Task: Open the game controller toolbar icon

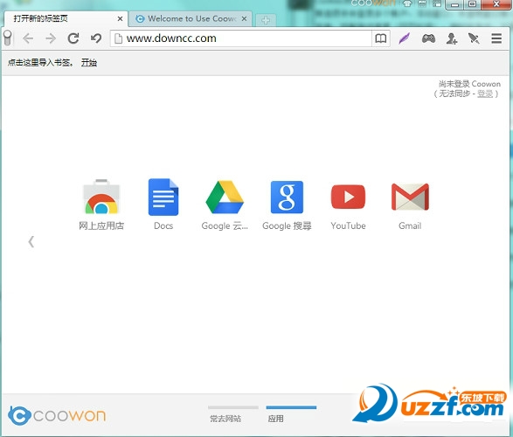Action: tap(428, 38)
